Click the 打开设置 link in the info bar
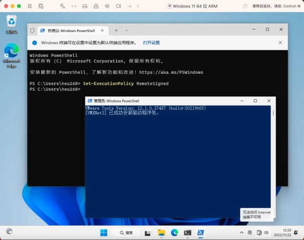 pyautogui.click(x=151, y=43)
